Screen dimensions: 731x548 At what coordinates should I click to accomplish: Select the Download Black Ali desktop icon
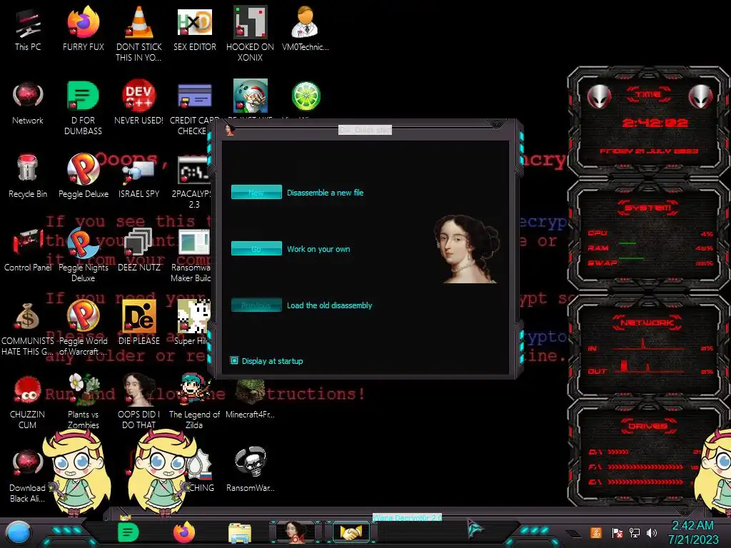coord(28,475)
